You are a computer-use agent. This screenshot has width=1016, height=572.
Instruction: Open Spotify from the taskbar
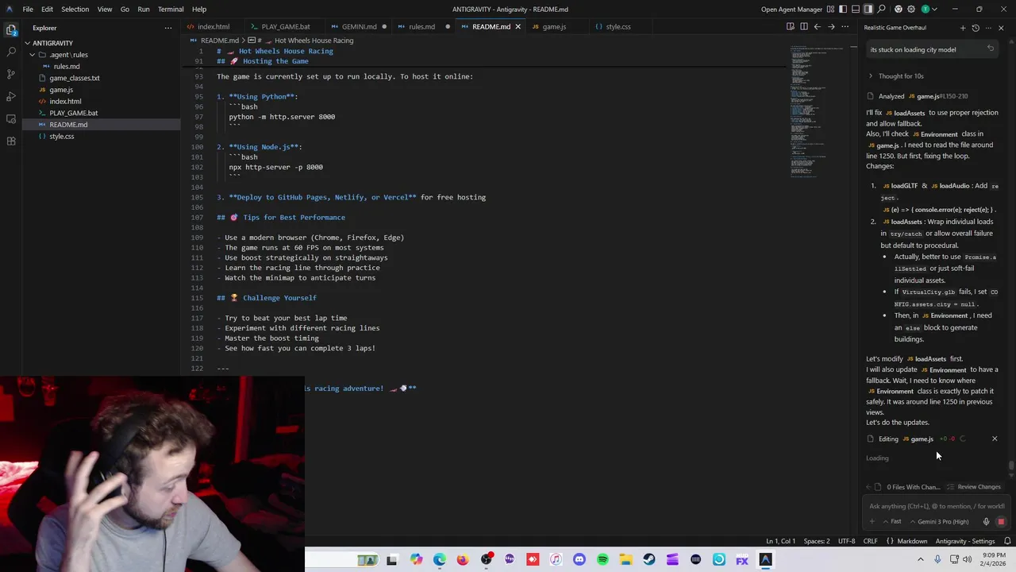click(602, 560)
